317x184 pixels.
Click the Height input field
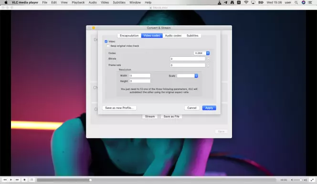[x=140, y=81]
